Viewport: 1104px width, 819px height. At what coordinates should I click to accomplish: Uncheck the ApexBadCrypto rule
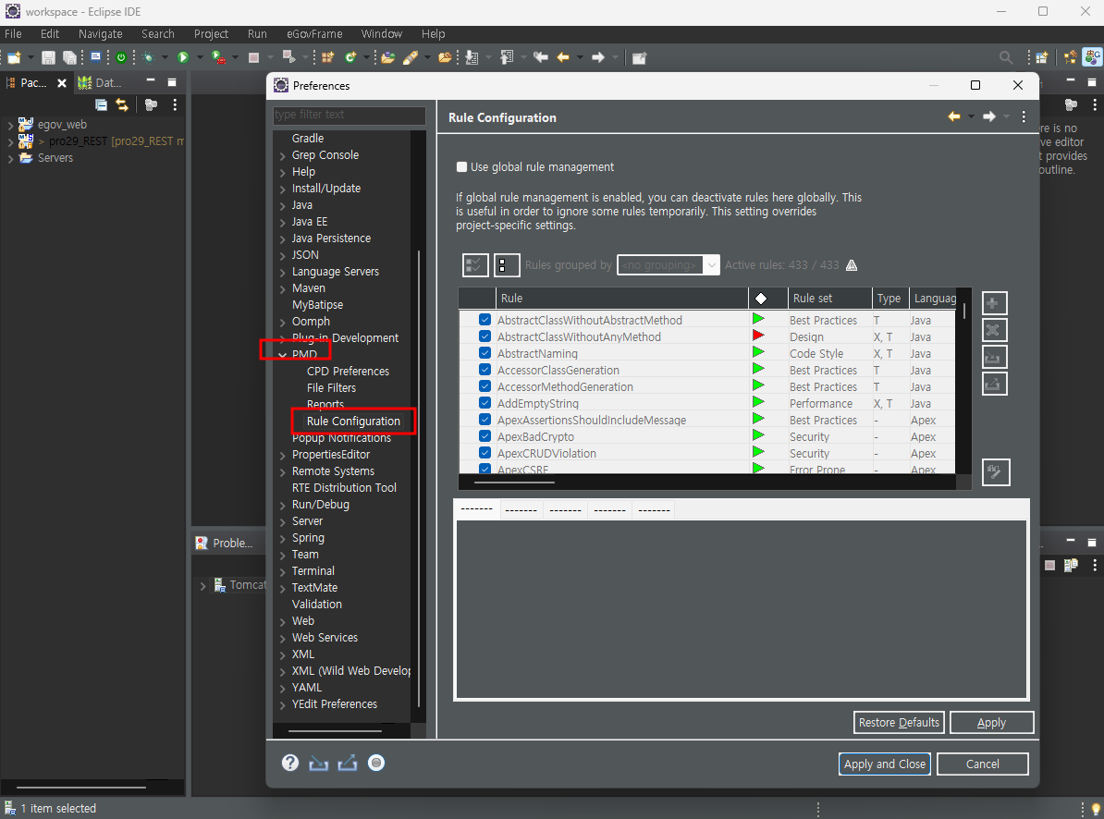(485, 436)
